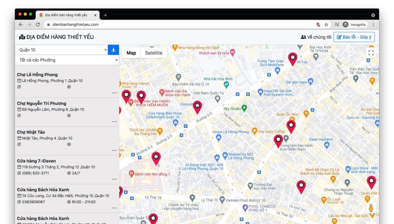394x224 pixels.
Task: Select the Chợ Nguyễn Tri Phương list entry
Action: (x=67, y=112)
